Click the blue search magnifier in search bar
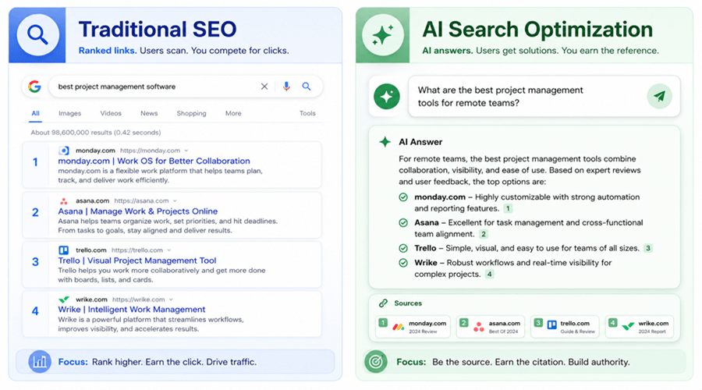 point(307,87)
